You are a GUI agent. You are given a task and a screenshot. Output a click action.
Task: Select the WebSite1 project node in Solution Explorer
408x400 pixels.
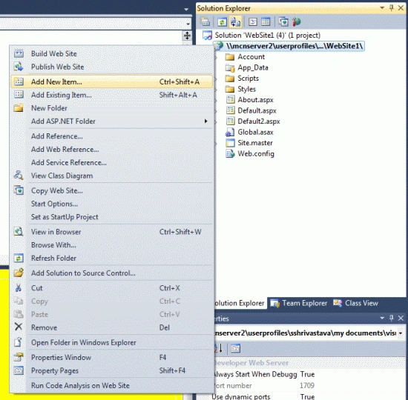pos(289,46)
